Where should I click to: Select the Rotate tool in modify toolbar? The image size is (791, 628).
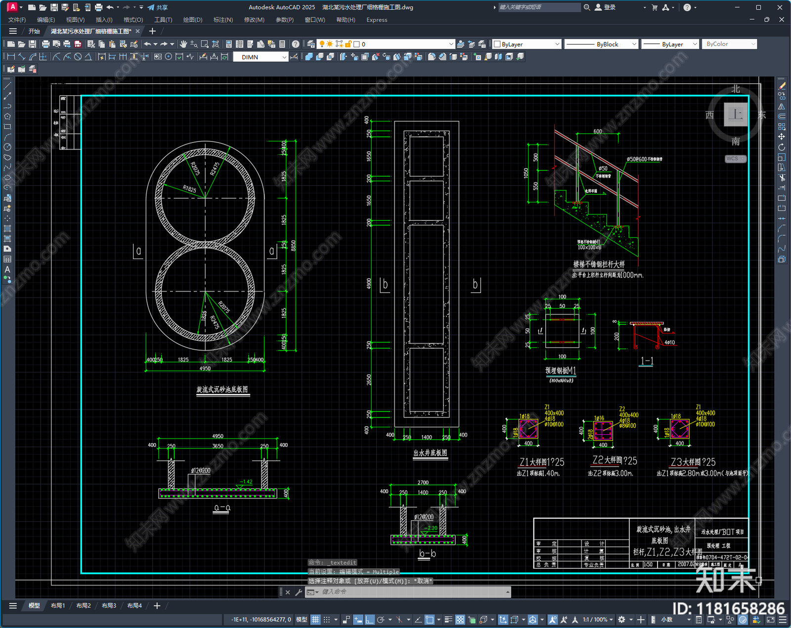782,147
